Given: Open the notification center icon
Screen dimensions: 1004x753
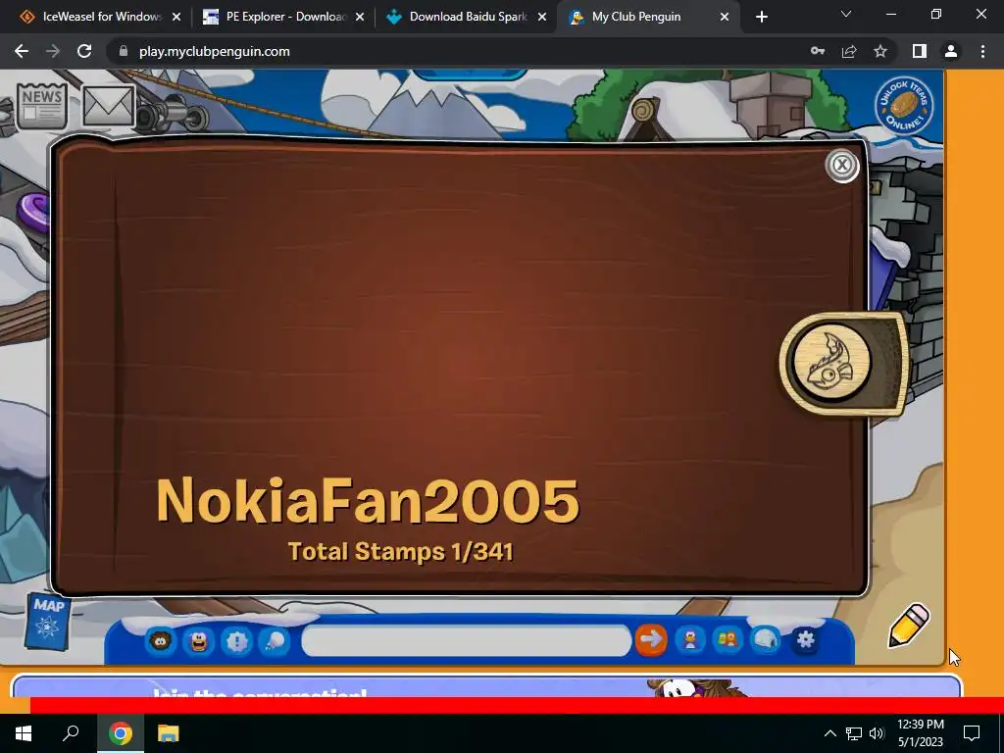Looking at the screenshot, I should 972,733.
